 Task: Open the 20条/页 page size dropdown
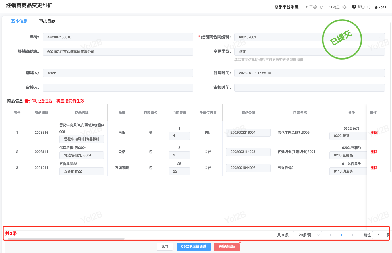pos(307,235)
